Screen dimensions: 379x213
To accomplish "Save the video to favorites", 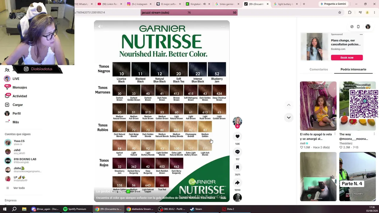I will [x=237, y=167].
